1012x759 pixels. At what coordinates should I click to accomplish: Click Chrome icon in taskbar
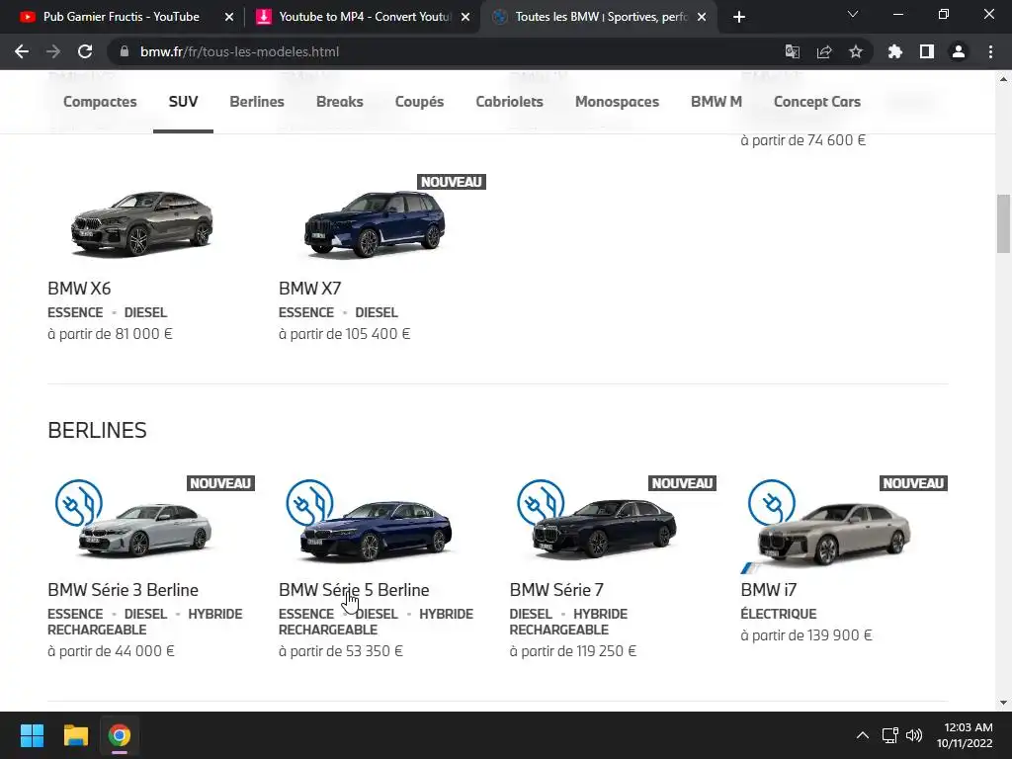pos(120,735)
